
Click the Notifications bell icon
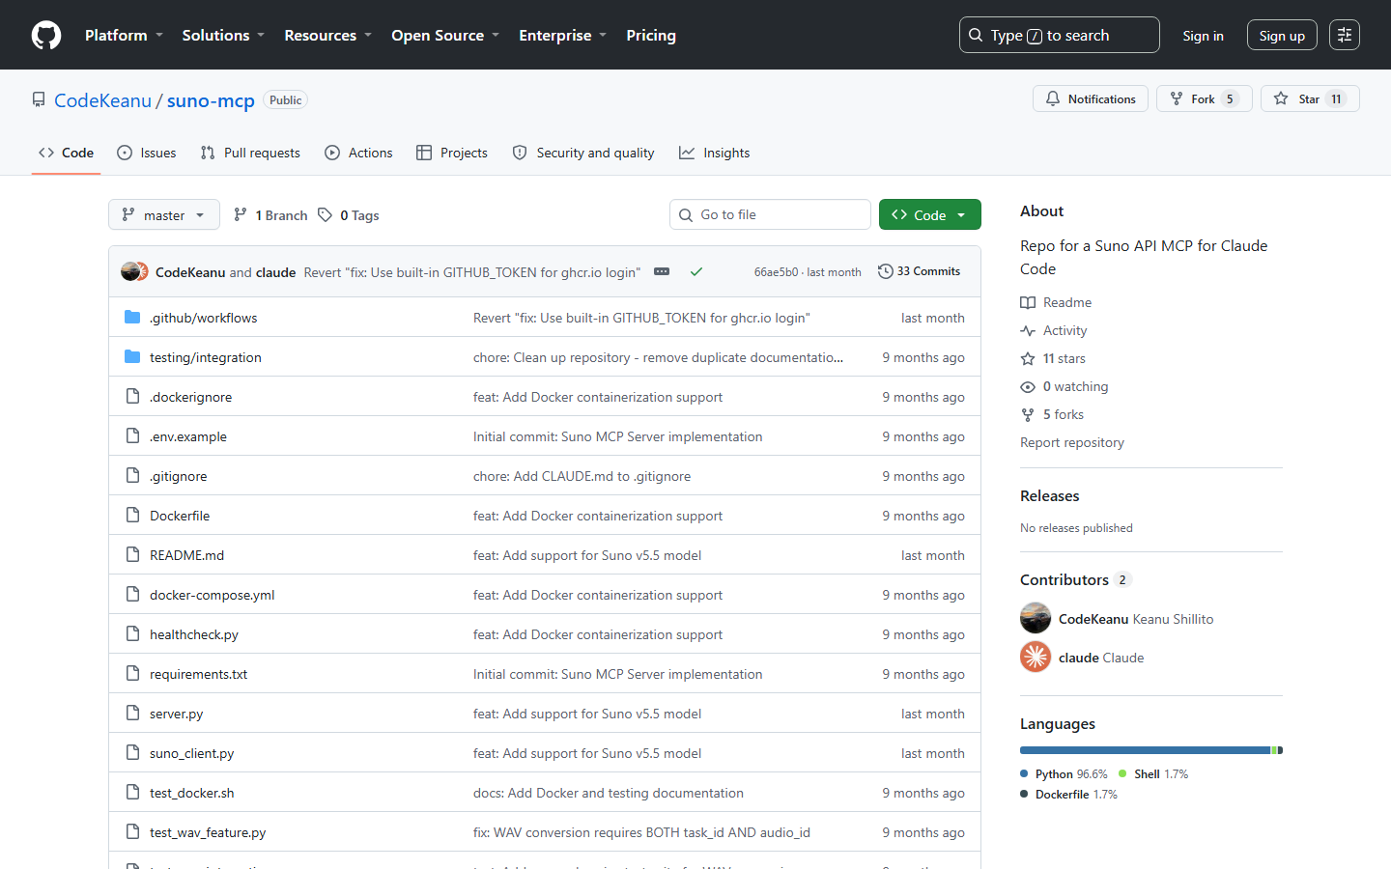pos(1053,98)
